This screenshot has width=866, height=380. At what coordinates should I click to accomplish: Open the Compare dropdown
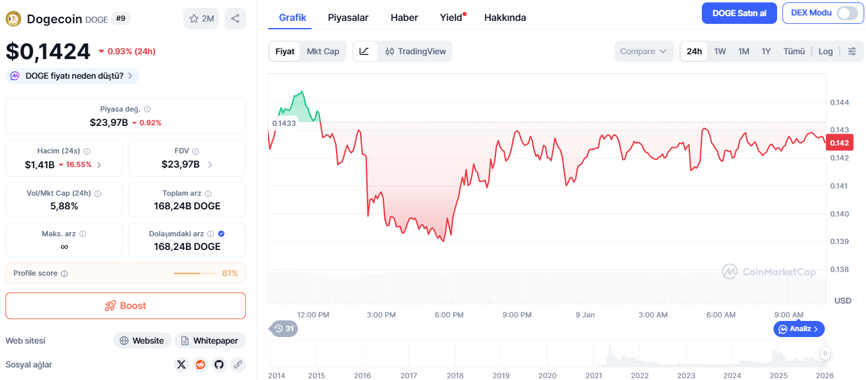point(644,51)
